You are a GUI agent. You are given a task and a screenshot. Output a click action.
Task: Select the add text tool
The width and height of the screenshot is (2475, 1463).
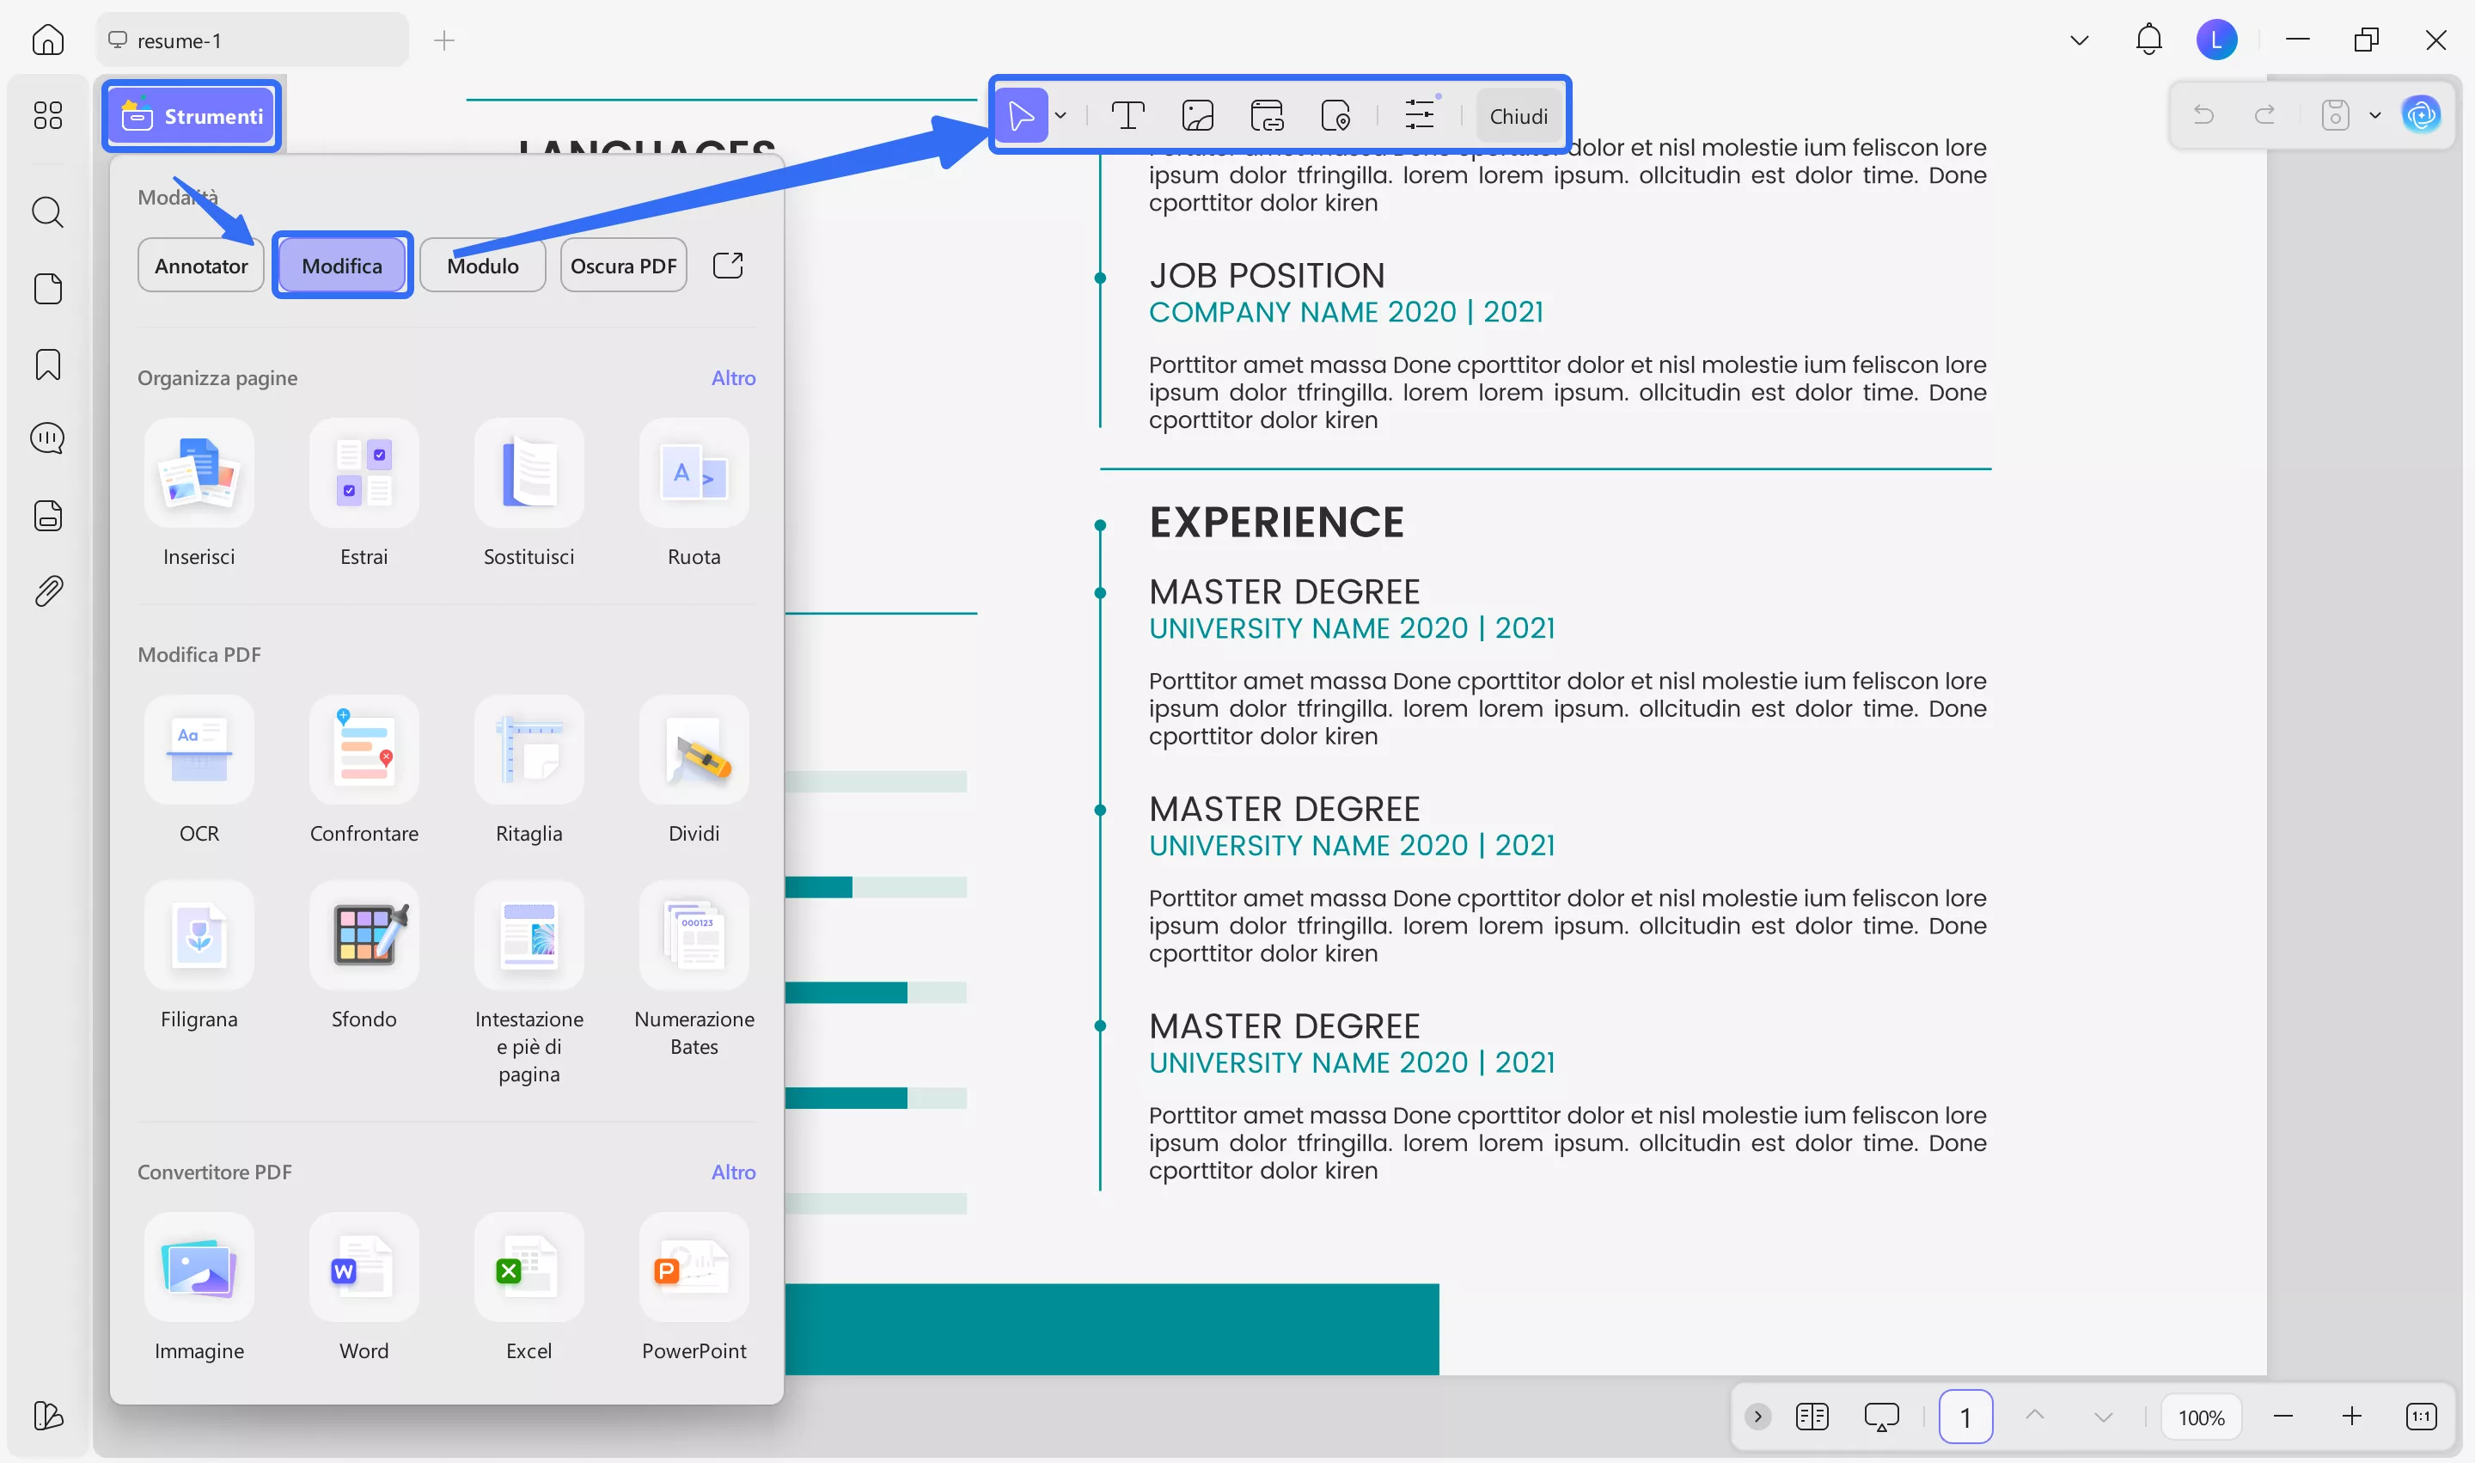(x=1127, y=115)
